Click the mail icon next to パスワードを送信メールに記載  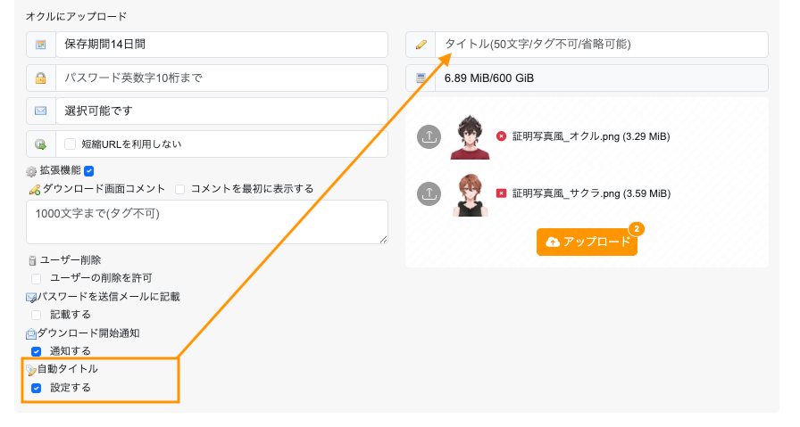pyautogui.click(x=31, y=298)
